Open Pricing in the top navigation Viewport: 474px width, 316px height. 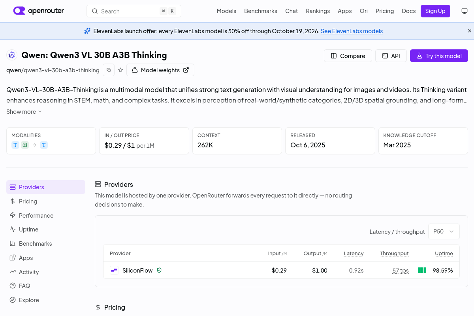click(385, 11)
